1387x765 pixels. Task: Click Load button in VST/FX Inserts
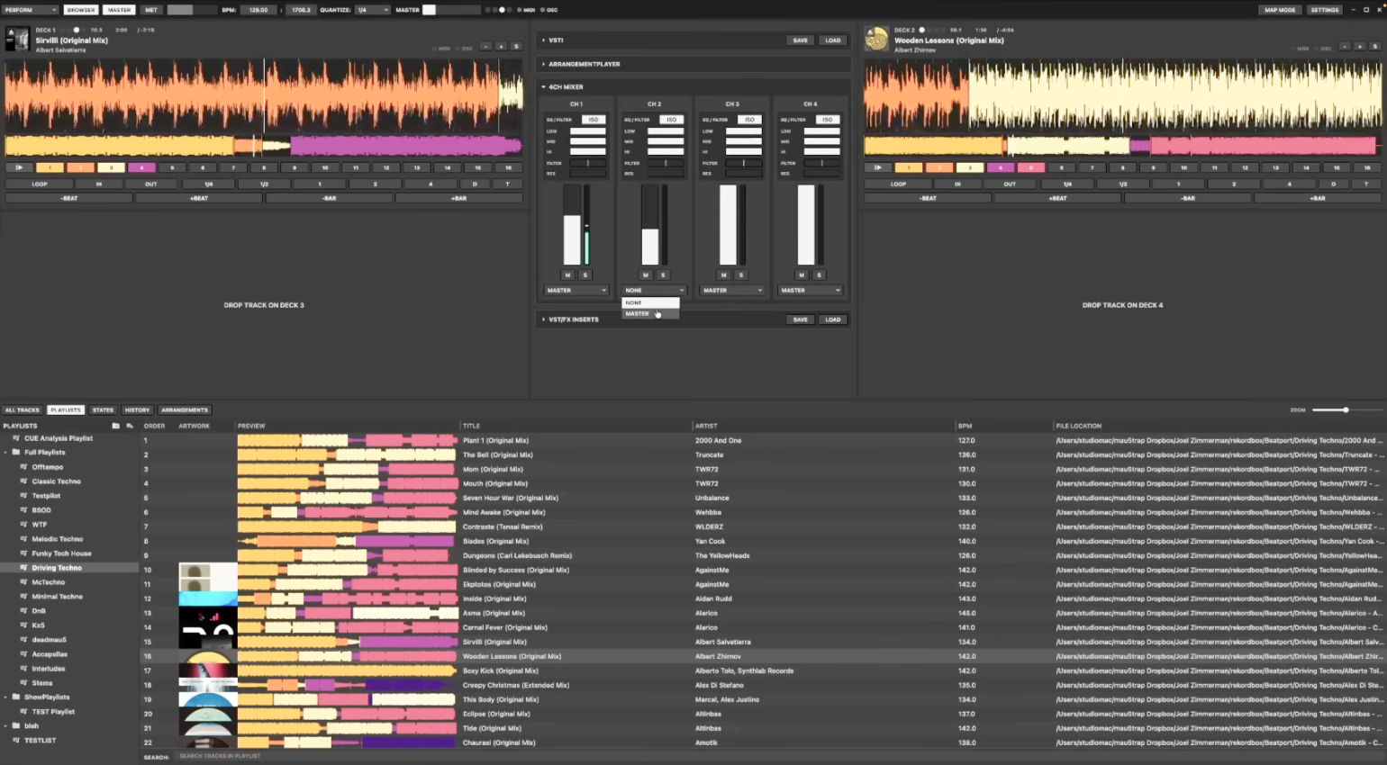pyautogui.click(x=833, y=319)
